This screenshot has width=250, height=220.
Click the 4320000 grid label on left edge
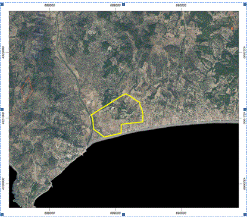tap(4, 183)
